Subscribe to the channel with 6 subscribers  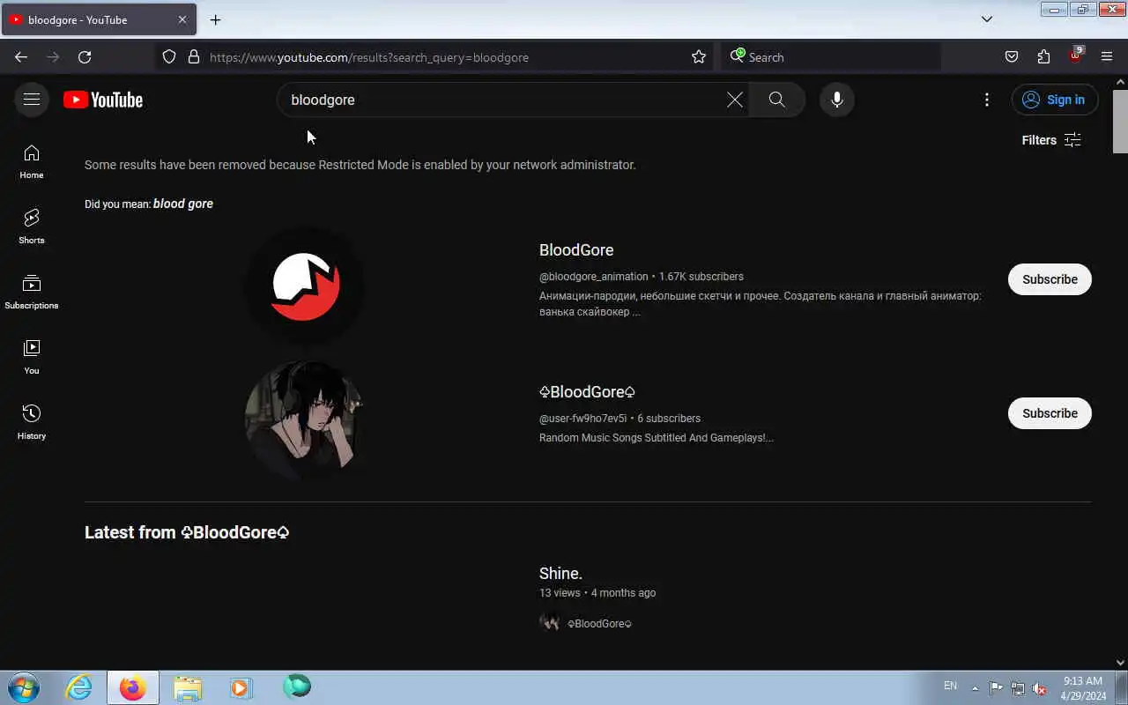1050,413
